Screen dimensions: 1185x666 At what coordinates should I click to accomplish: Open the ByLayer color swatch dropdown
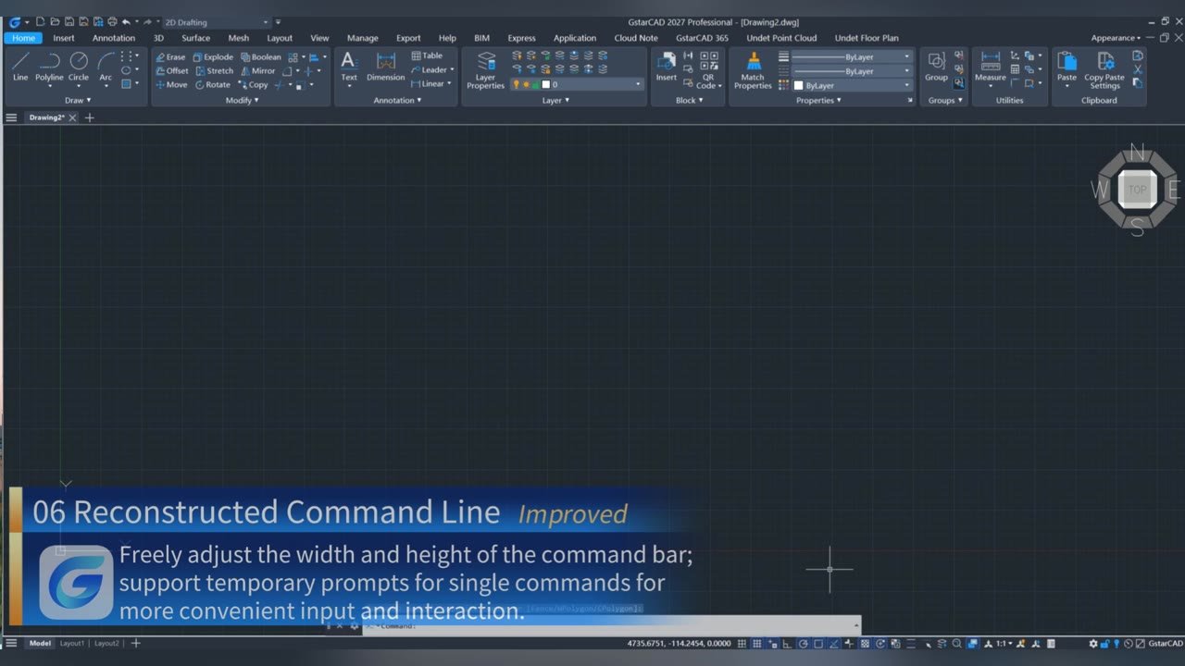853,85
